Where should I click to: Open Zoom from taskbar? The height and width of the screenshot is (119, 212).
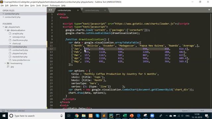[x=152, y=116]
